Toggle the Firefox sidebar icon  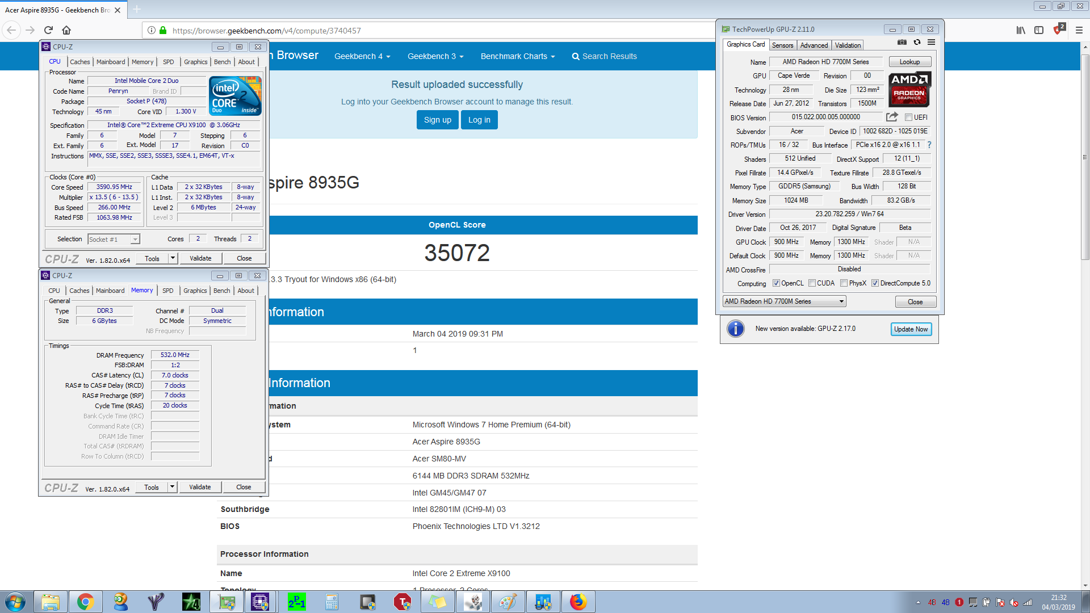1039,30
